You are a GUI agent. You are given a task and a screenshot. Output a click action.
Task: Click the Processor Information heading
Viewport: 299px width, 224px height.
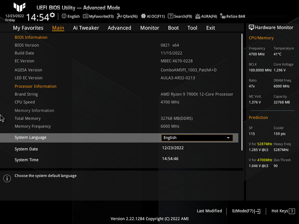(x=35, y=86)
